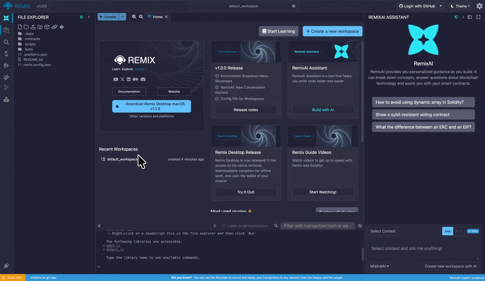Upload files icon in File Explorer
Image resolution: width=485 pixels, height=281 pixels.
[x=33, y=27]
